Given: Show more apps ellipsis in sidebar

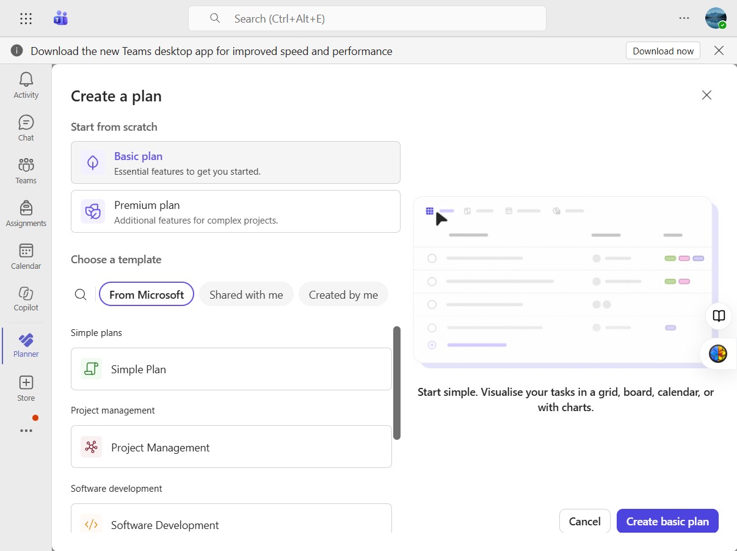Looking at the screenshot, I should click(x=26, y=431).
